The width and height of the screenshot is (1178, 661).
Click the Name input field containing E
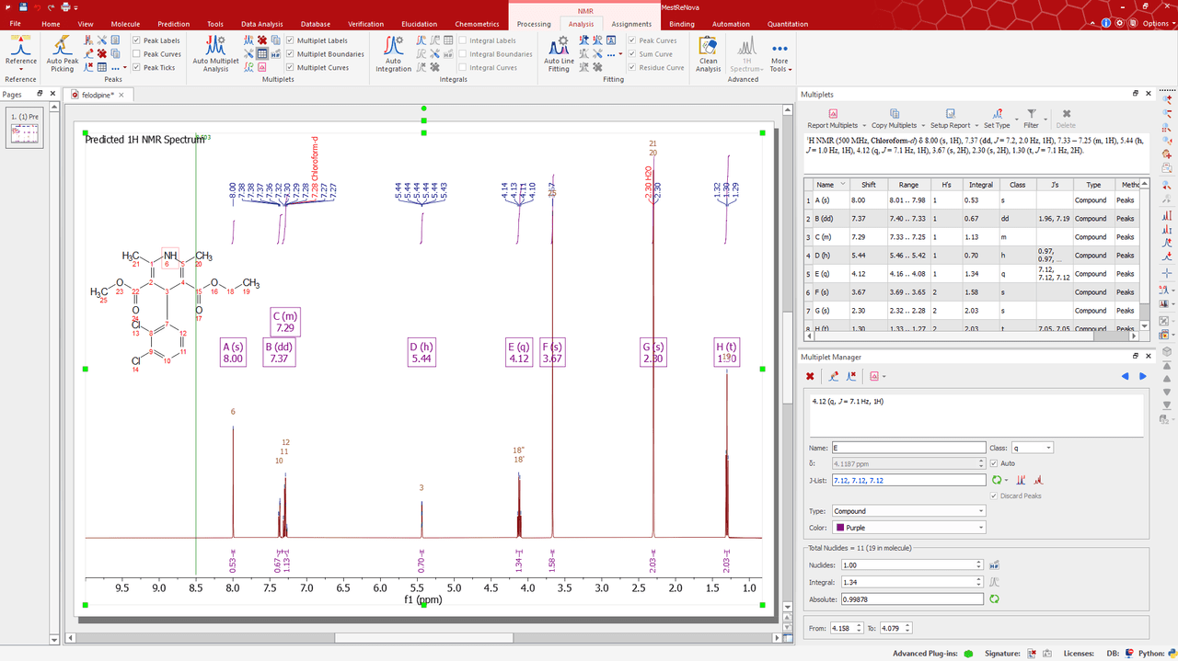coord(908,448)
